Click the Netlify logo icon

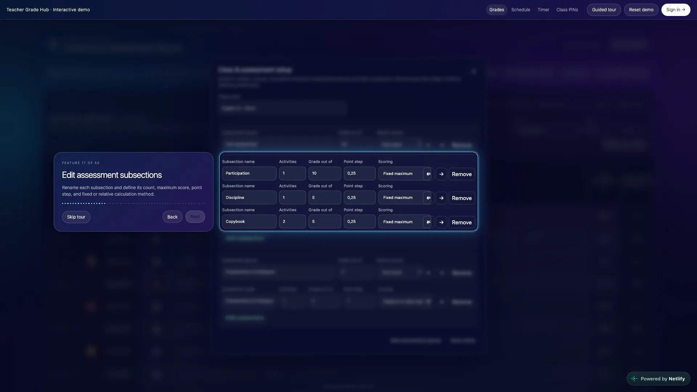click(634, 379)
